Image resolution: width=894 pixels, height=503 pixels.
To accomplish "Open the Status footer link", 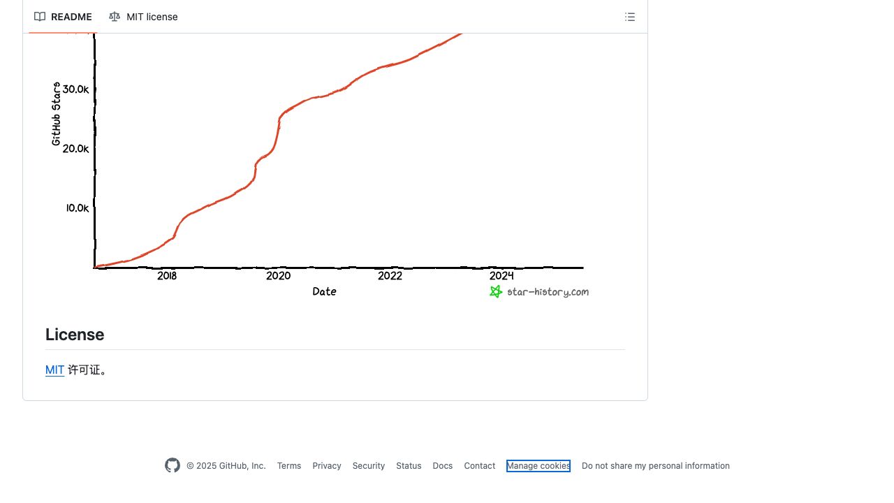I will pyautogui.click(x=409, y=466).
